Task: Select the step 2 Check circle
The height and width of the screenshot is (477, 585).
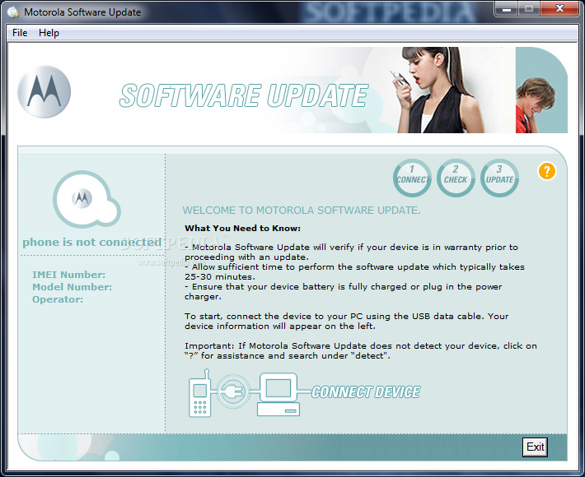Action: click(x=456, y=178)
